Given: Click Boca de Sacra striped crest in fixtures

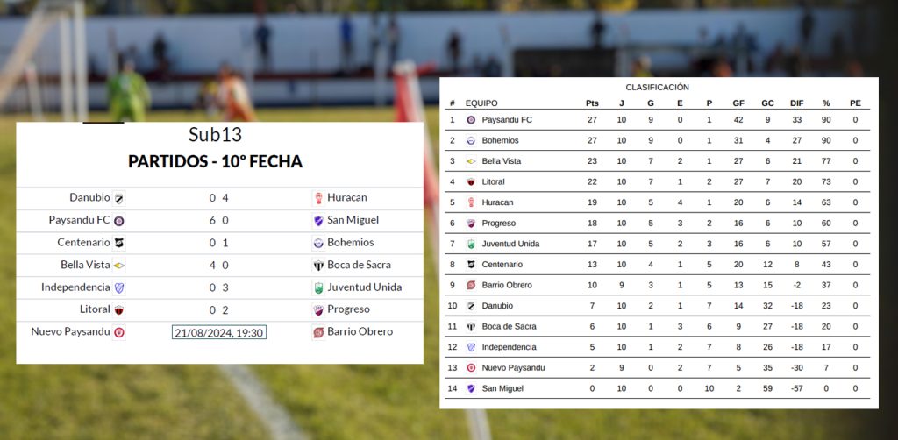Looking at the screenshot, I should pos(318,266).
